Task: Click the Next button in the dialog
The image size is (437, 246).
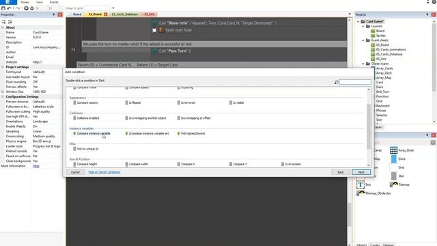Action: [361, 172]
